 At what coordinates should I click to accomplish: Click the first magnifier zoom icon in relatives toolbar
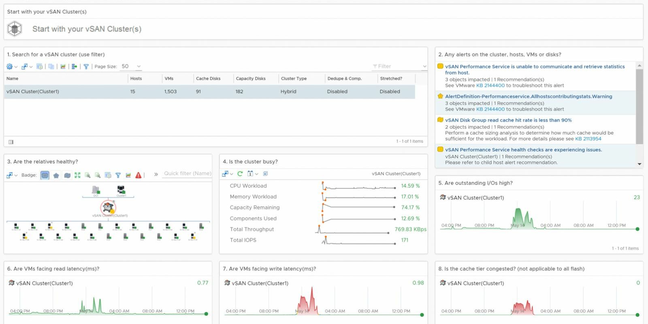point(87,175)
